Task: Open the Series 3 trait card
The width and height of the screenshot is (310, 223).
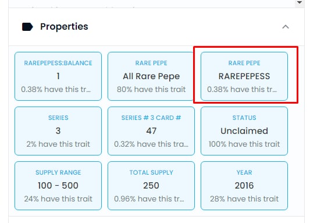Action: (x=58, y=131)
